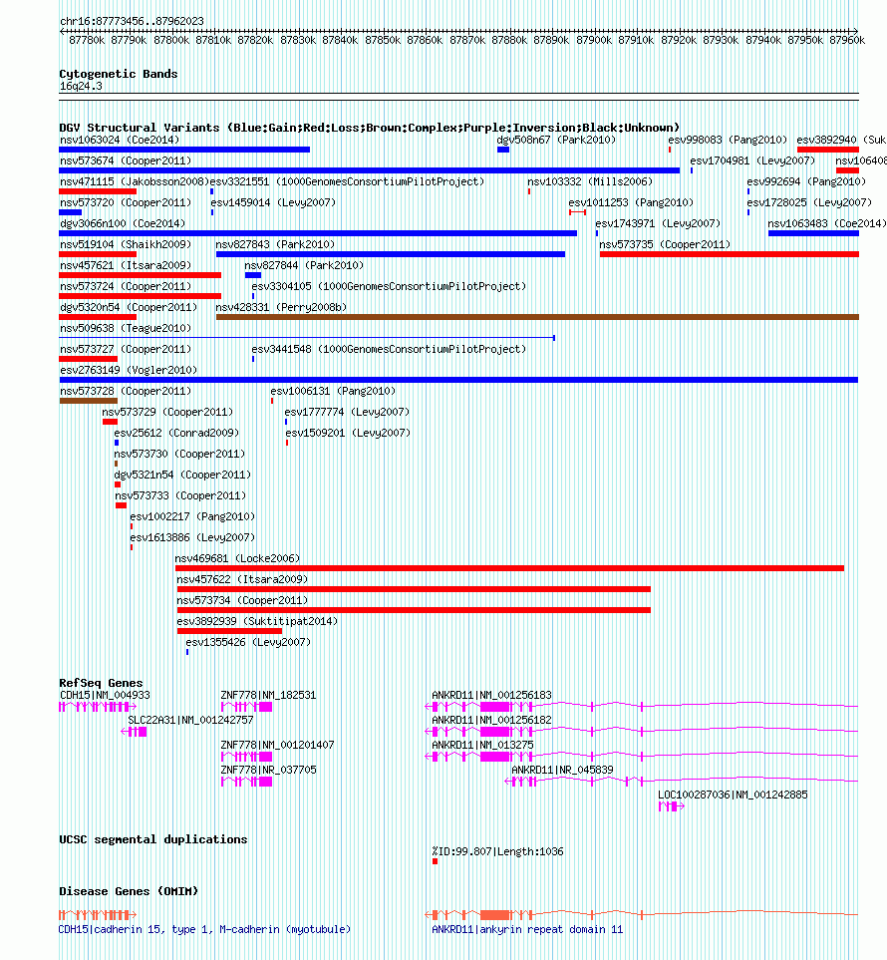Click the nsv827844 (Park2010) label
The height and width of the screenshot is (960, 887).
point(304,265)
